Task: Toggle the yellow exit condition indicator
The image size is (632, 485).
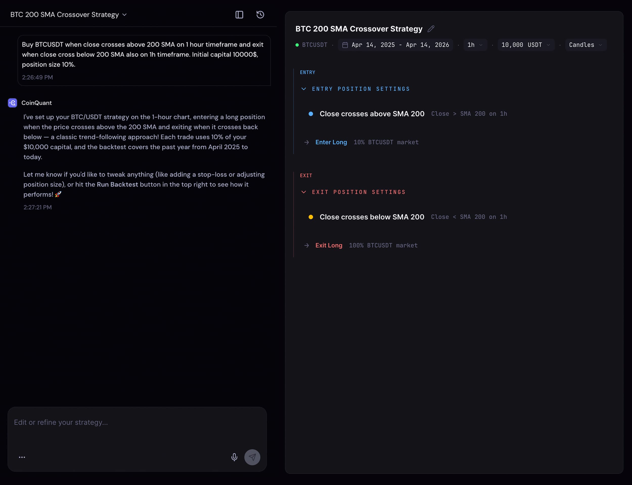Action: coord(310,217)
